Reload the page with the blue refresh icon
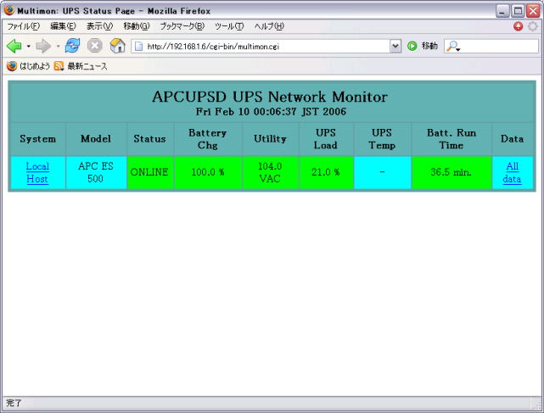 pos(72,46)
